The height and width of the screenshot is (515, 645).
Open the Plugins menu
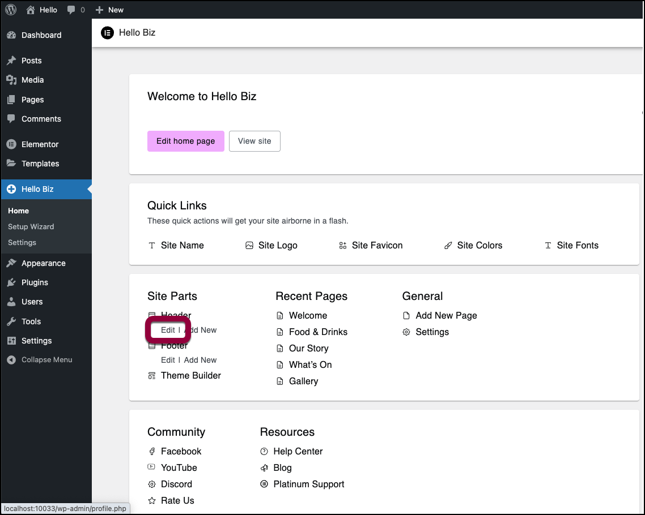35,282
